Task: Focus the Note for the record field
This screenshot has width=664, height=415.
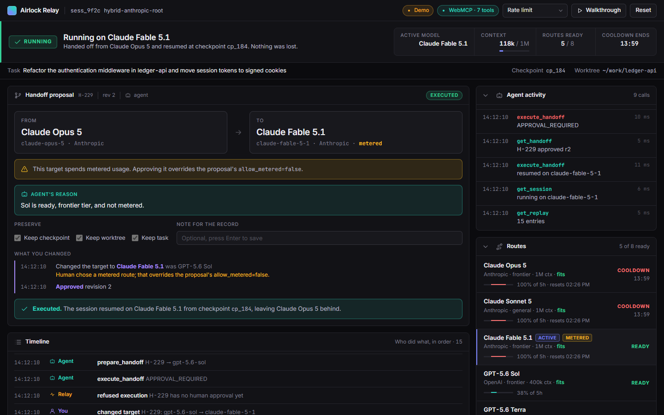Action: 320,238
